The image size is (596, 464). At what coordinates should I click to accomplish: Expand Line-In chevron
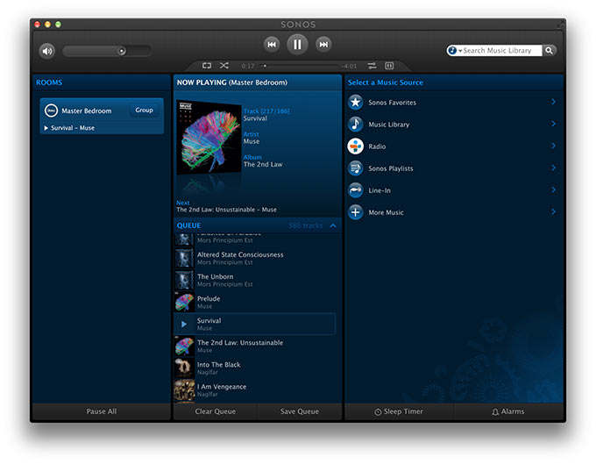[x=553, y=189]
